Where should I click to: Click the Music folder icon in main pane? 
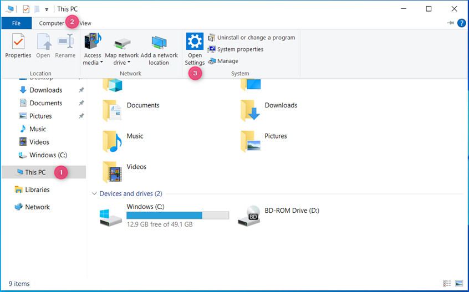(x=112, y=141)
